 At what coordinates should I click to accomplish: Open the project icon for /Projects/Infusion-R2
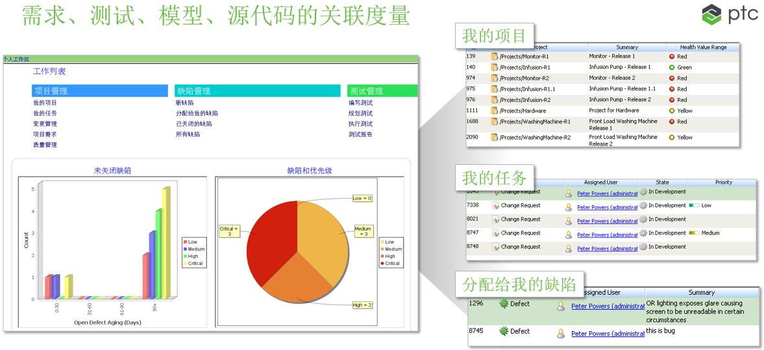494,99
